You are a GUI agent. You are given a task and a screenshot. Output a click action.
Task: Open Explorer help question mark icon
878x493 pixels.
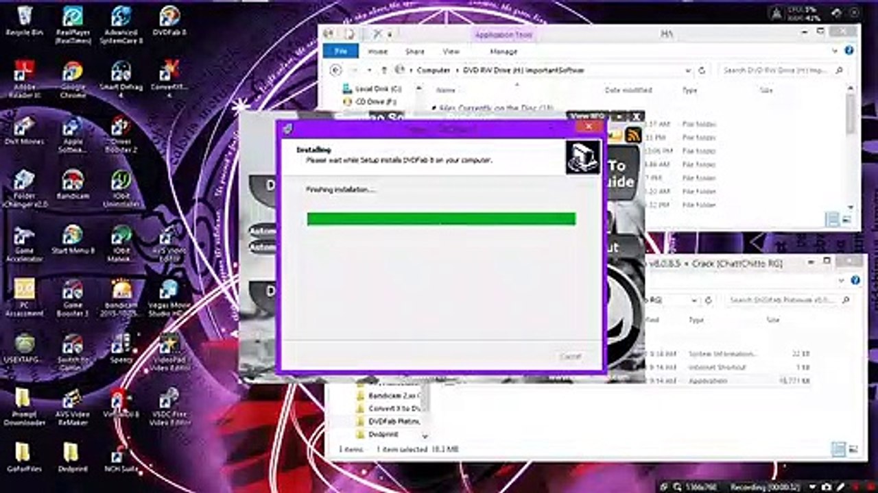tap(849, 51)
